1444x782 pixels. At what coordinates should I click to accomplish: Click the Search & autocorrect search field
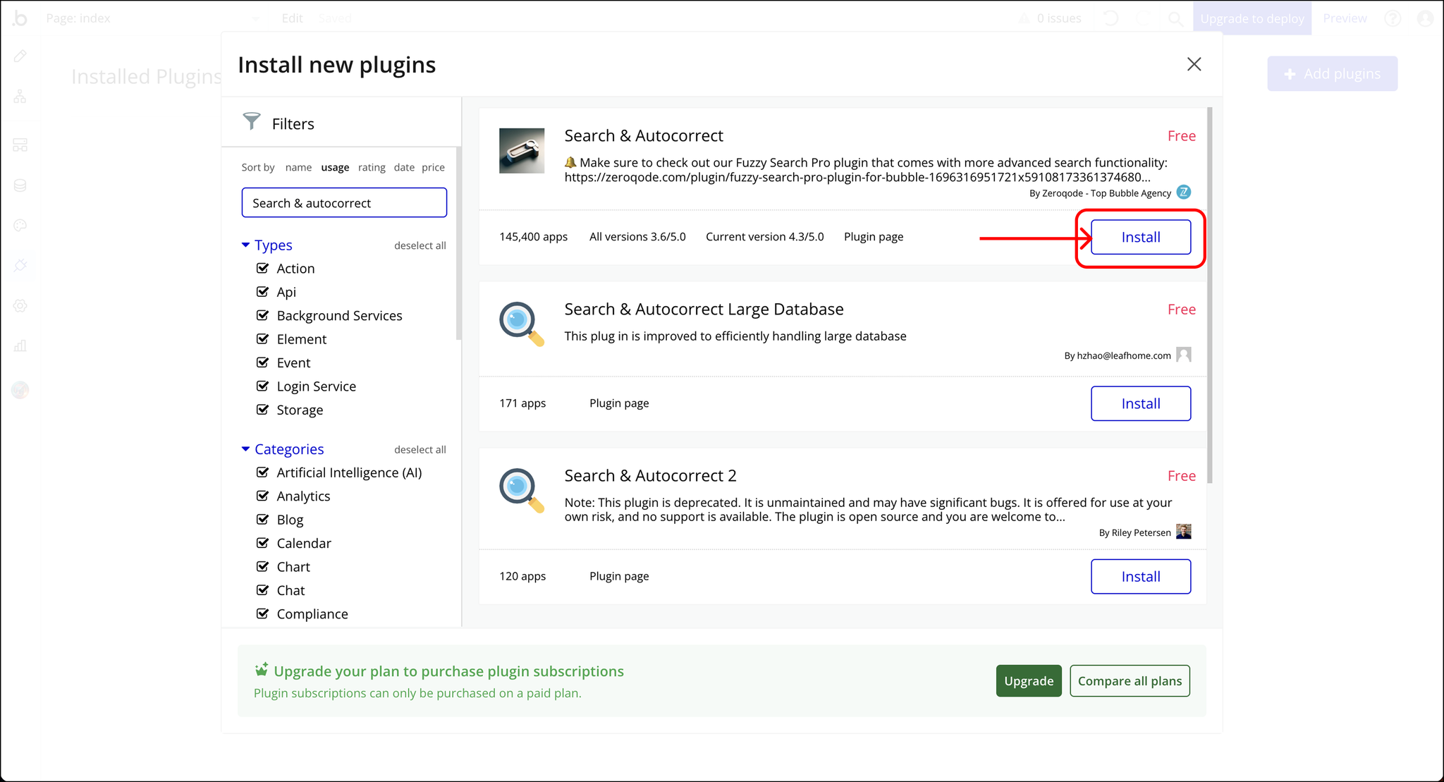(344, 203)
